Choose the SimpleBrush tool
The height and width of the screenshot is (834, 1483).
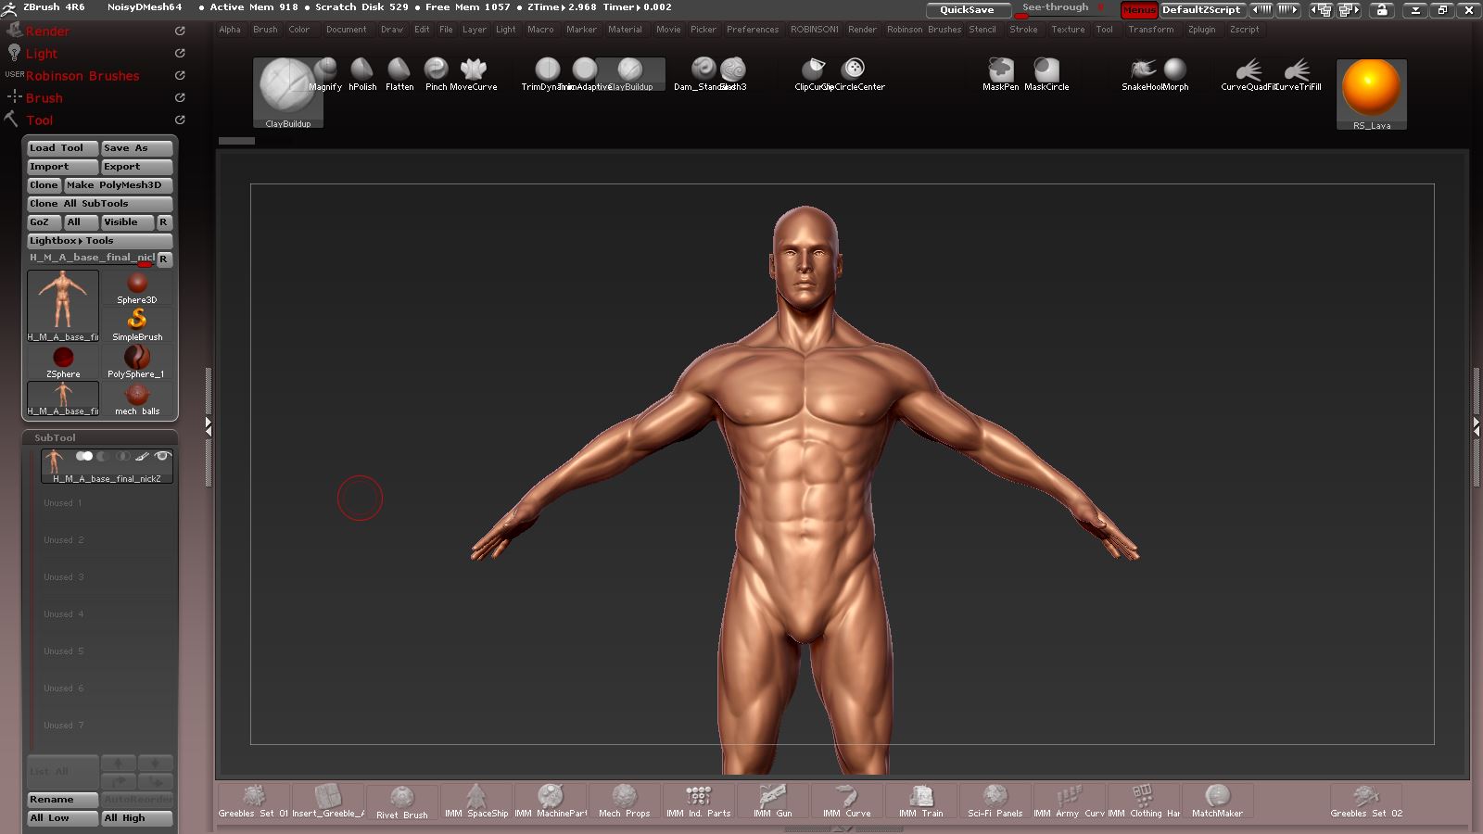137,325
